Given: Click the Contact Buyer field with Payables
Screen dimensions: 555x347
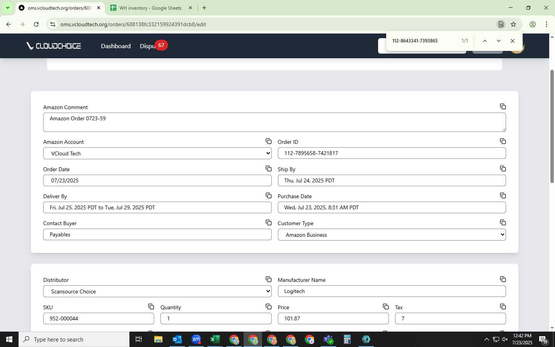Looking at the screenshot, I should (x=157, y=234).
